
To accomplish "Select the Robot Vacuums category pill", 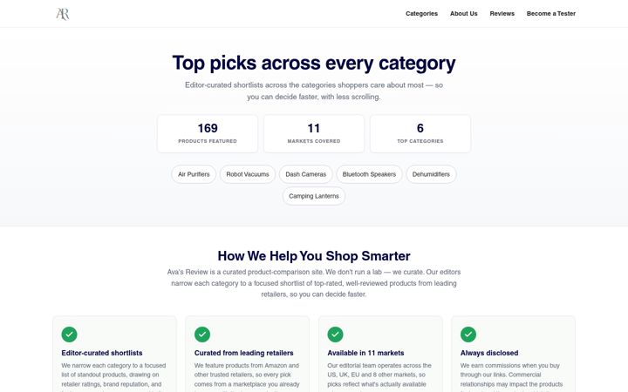I will click(248, 174).
